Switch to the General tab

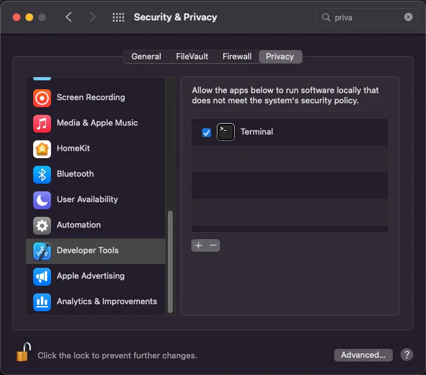tap(146, 57)
